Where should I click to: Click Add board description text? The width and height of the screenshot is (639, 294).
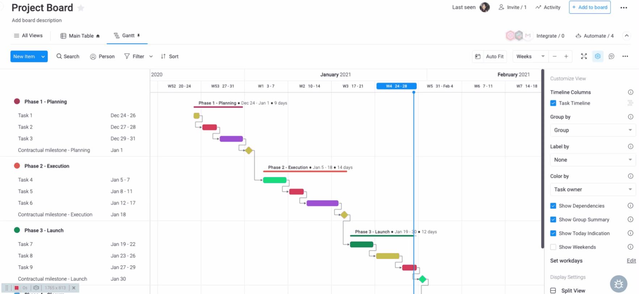tap(37, 20)
